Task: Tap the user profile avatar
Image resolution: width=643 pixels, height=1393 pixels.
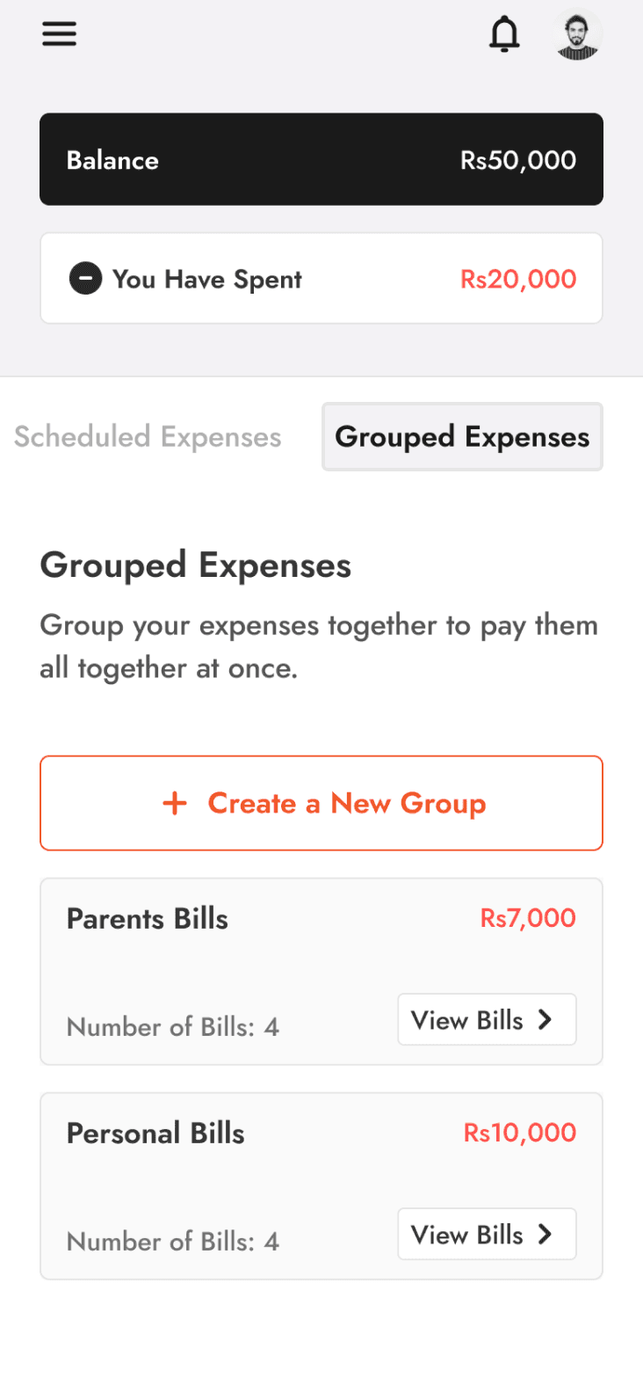Action: pos(578,34)
